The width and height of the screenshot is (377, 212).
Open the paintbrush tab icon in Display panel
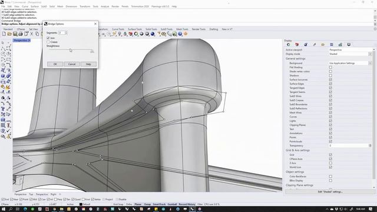314,45
